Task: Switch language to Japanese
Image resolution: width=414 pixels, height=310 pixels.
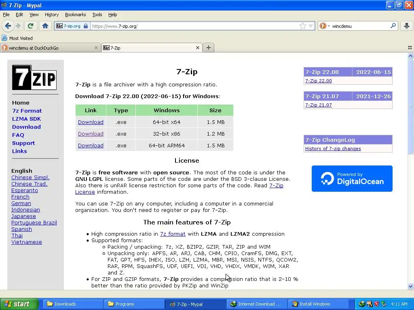Action: (x=23, y=216)
